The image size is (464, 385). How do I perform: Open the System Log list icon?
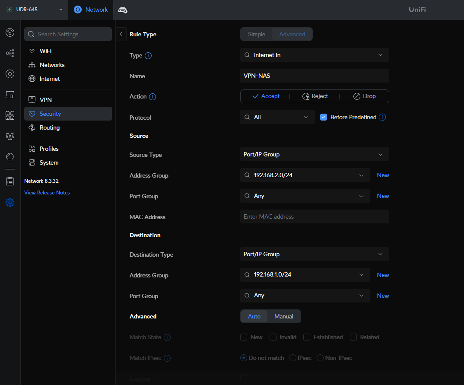tap(10, 181)
